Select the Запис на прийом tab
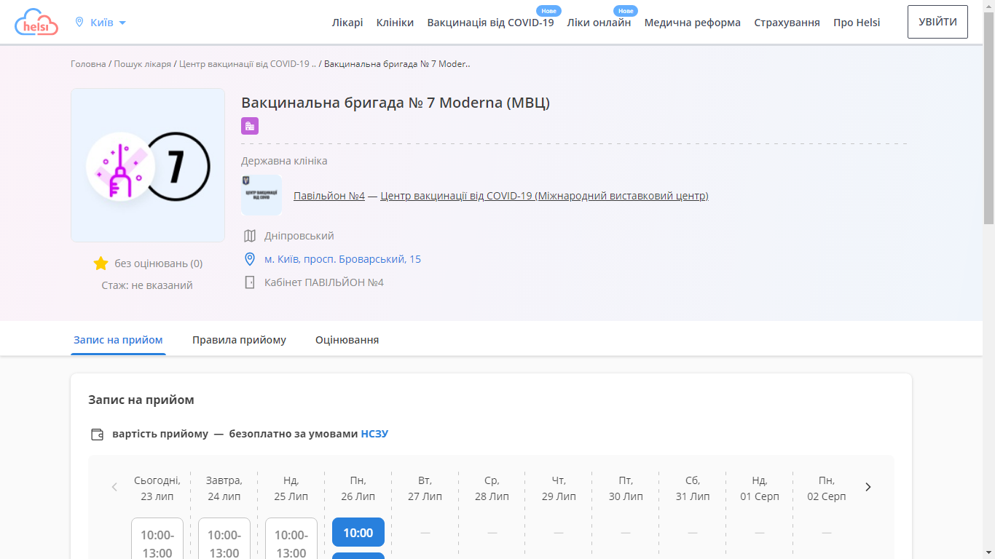 point(118,340)
